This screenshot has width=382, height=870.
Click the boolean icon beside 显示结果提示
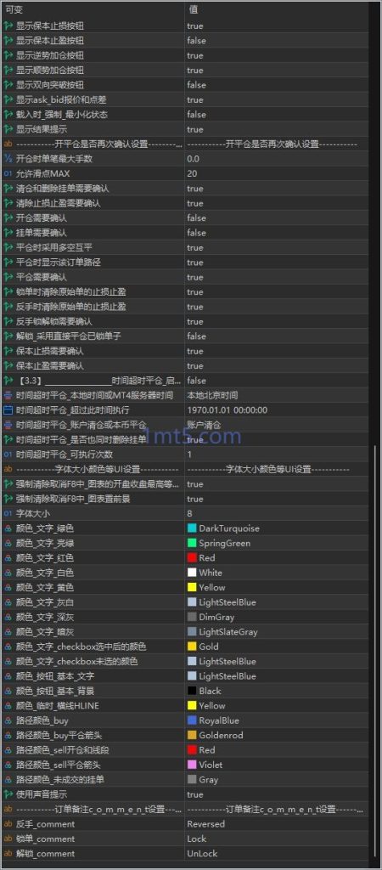(x=8, y=129)
